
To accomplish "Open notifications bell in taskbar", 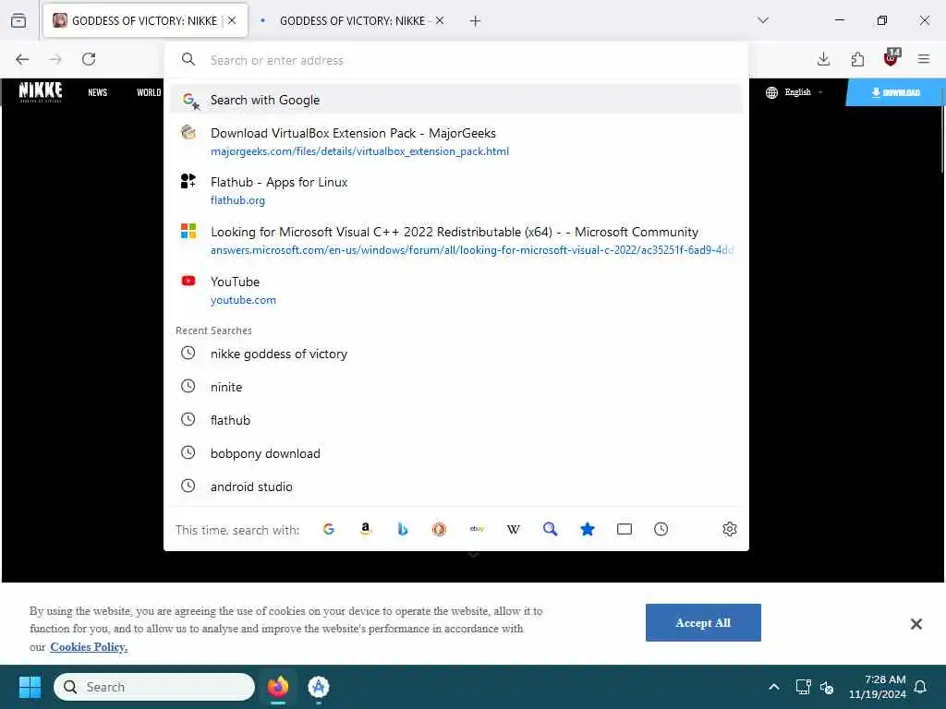I will pos(920,687).
